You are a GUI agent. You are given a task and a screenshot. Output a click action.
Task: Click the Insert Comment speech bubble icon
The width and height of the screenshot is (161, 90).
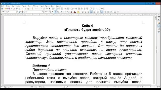91,9
